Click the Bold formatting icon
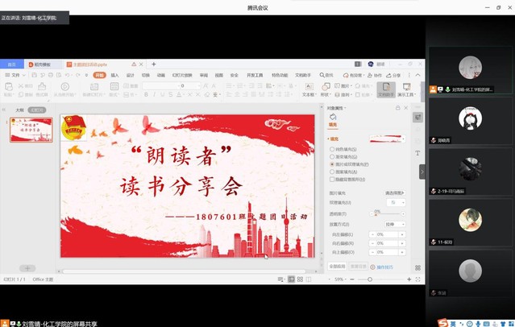This screenshot has width=515, height=327. point(146,94)
